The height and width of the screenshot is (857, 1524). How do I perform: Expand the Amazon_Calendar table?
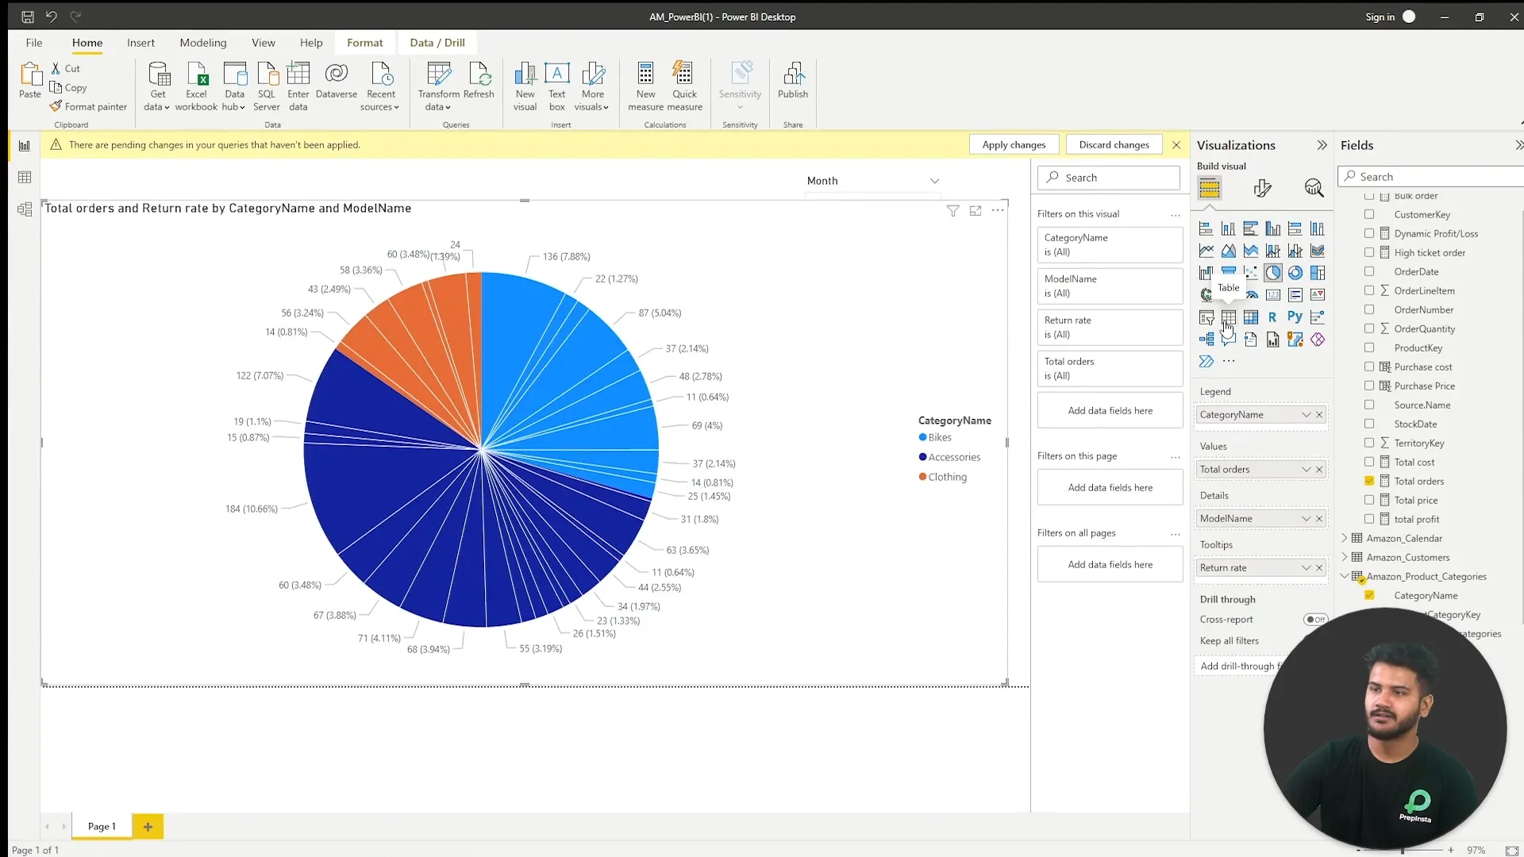click(x=1345, y=538)
